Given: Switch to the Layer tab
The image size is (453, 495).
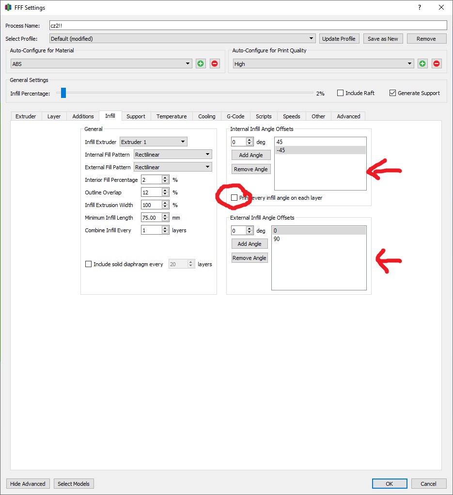Looking at the screenshot, I should tap(54, 116).
